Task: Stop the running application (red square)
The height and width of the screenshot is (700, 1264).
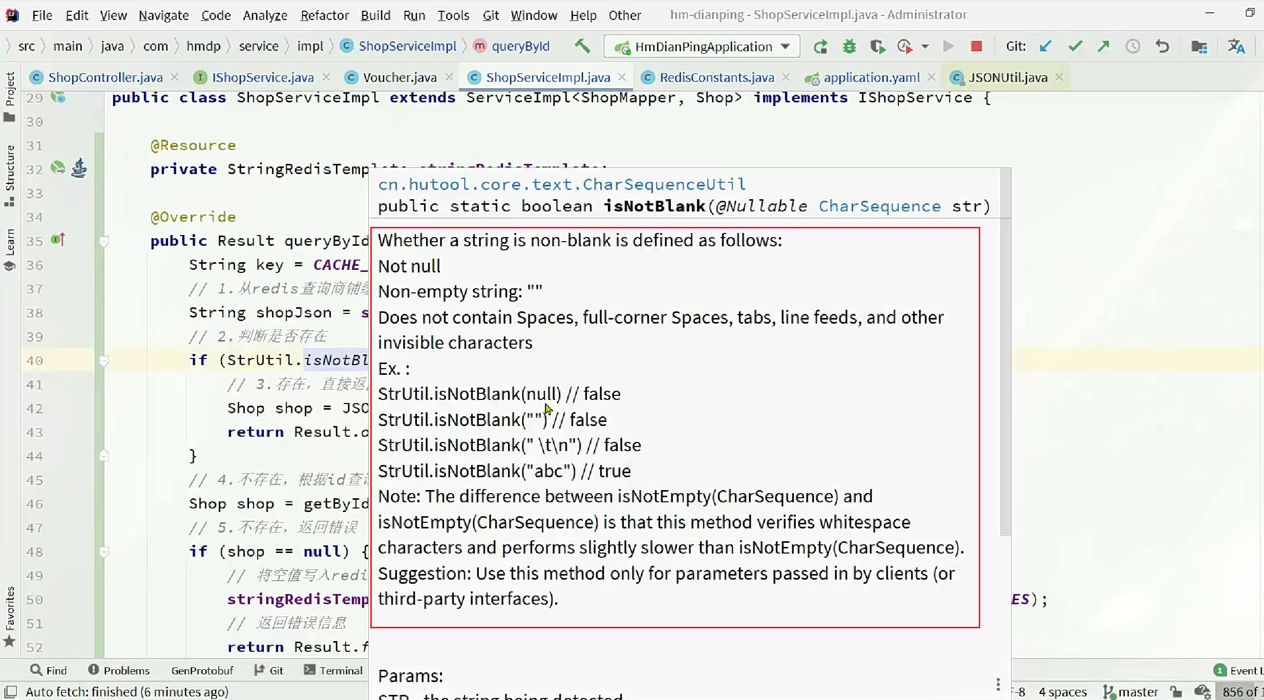Action: (976, 47)
